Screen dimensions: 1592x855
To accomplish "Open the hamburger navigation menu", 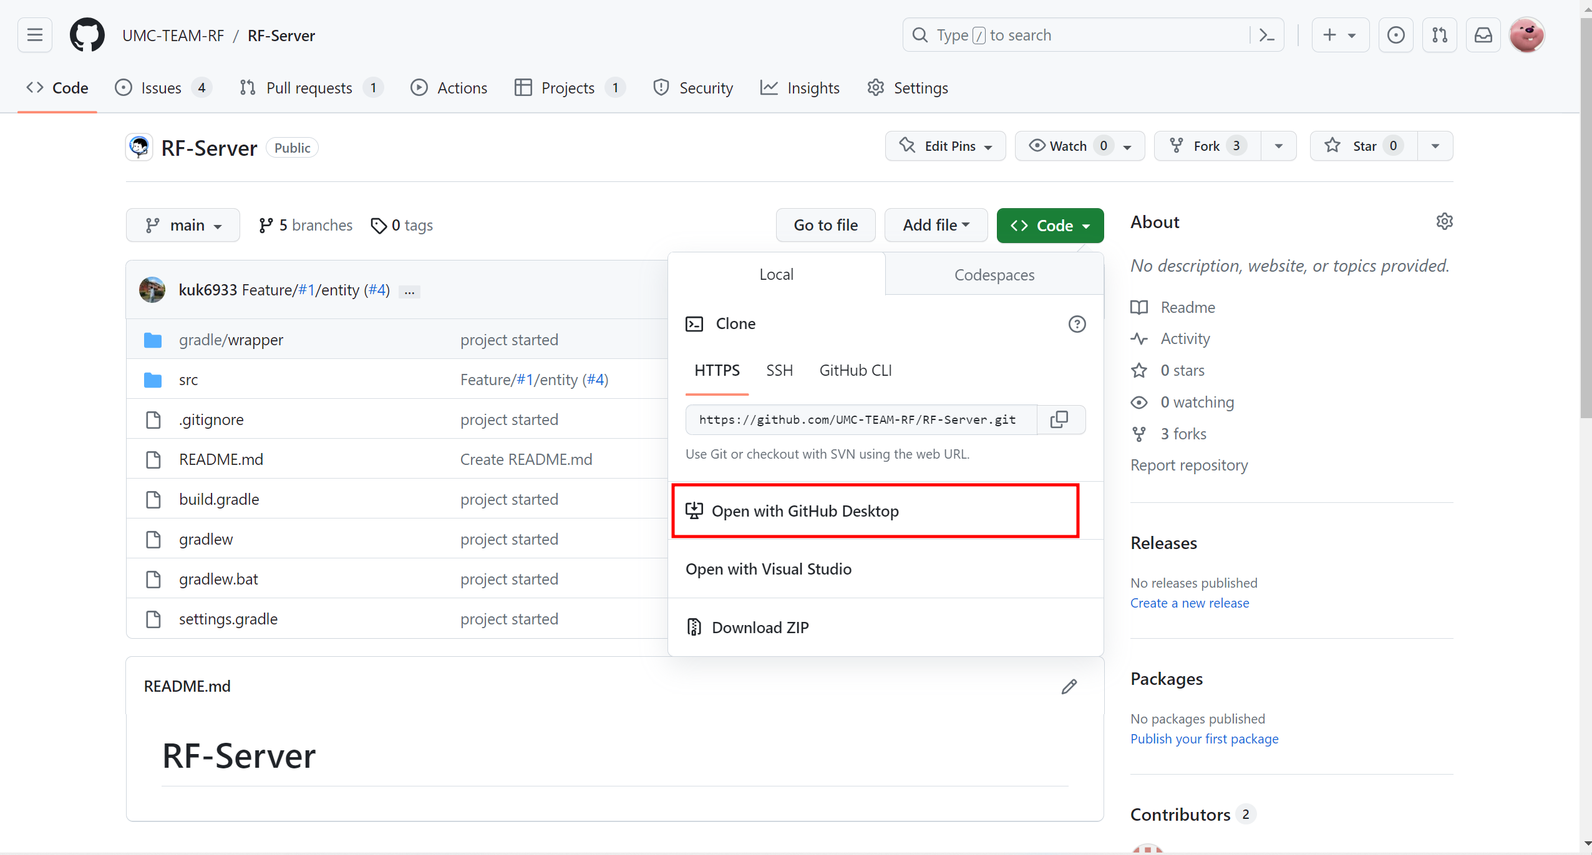I will (35, 35).
